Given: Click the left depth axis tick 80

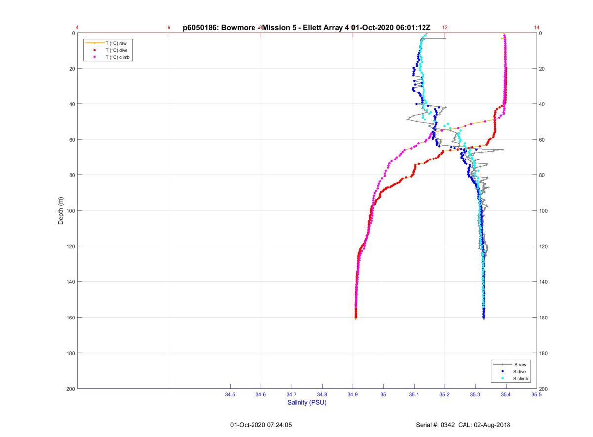Looking at the screenshot, I should [x=72, y=175].
